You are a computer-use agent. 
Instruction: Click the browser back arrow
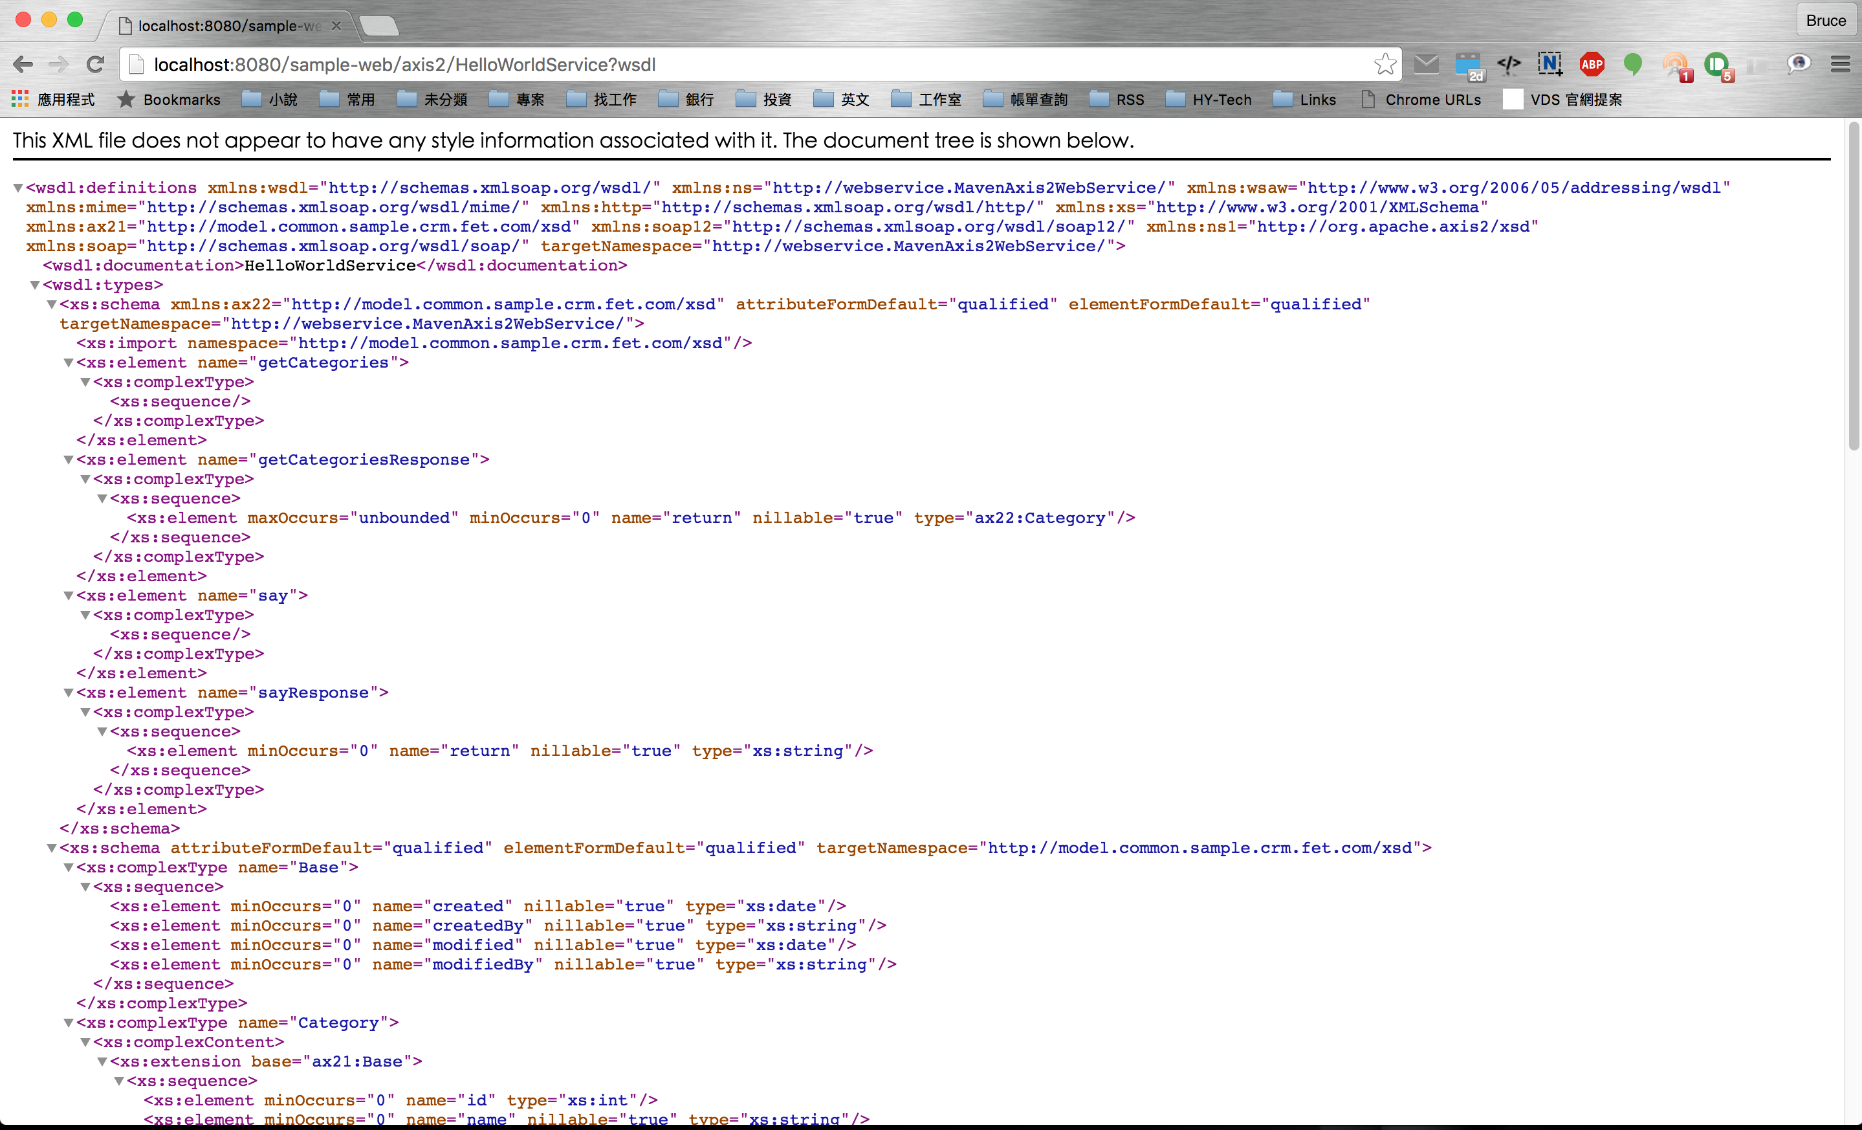click(x=23, y=64)
